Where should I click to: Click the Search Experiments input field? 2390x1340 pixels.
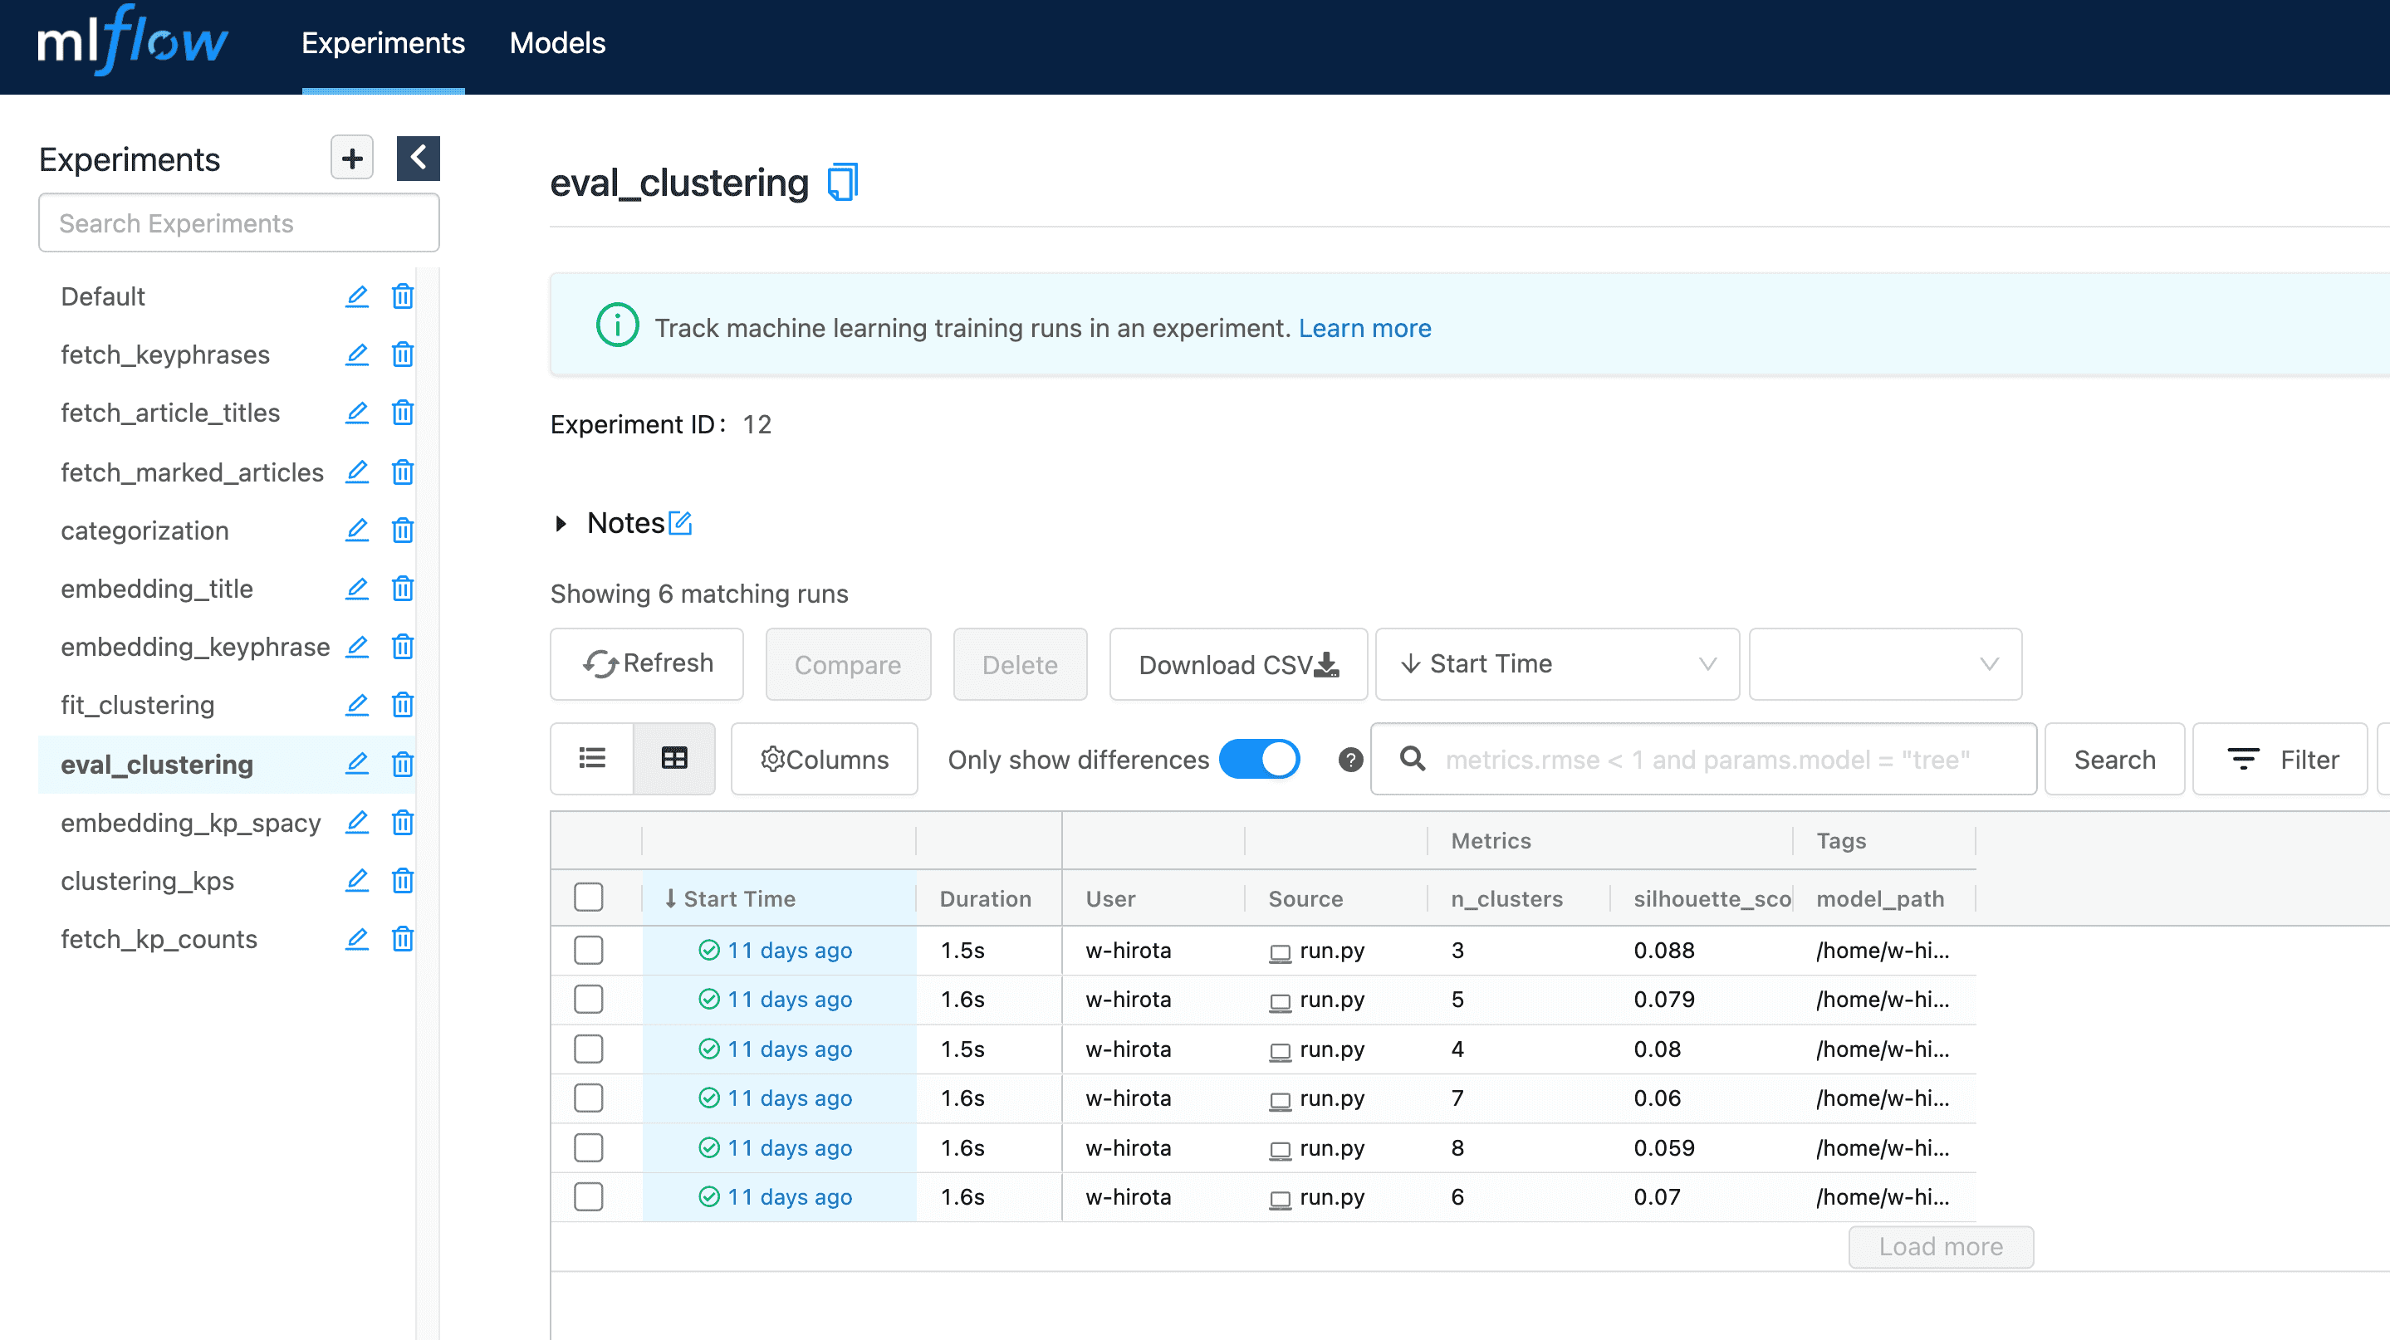(x=238, y=223)
